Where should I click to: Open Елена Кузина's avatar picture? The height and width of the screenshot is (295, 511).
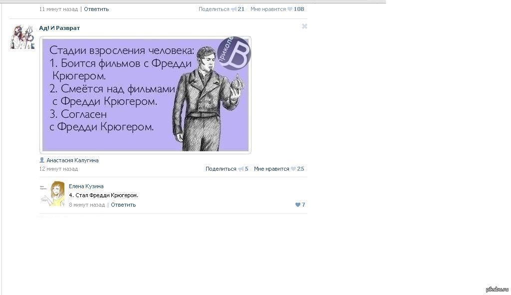tap(52, 194)
